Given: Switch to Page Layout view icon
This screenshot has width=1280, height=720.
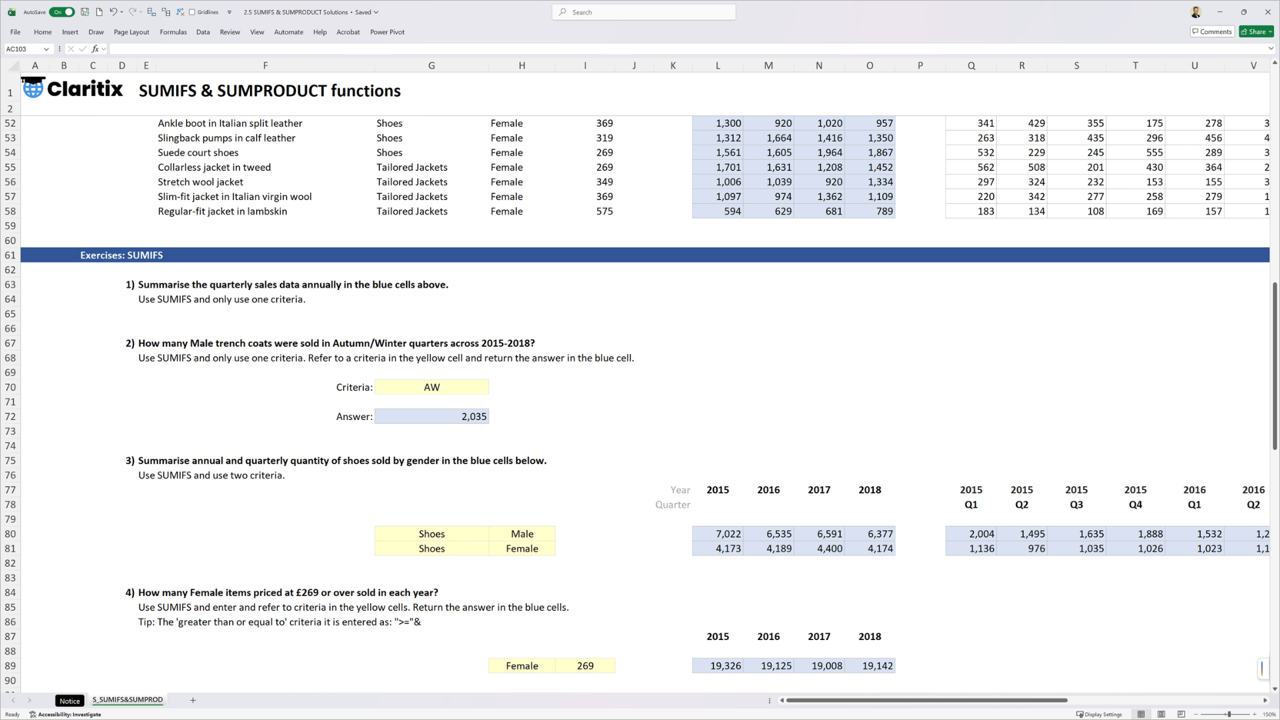Looking at the screenshot, I should [1161, 714].
